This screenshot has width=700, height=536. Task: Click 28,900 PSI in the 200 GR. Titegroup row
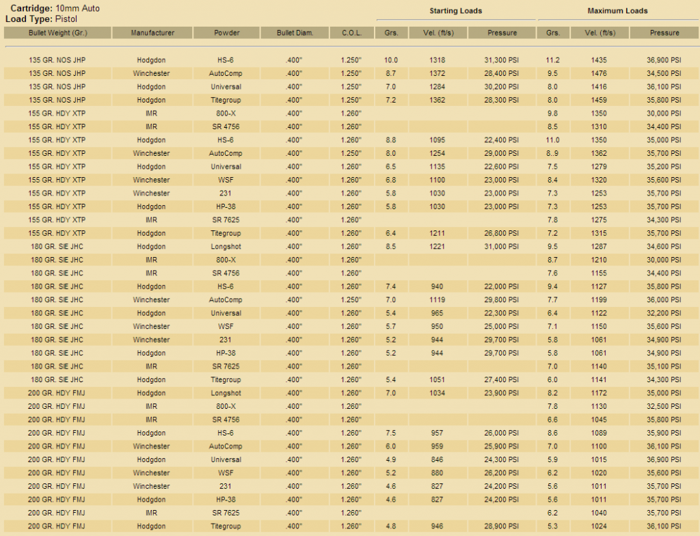[x=501, y=526]
